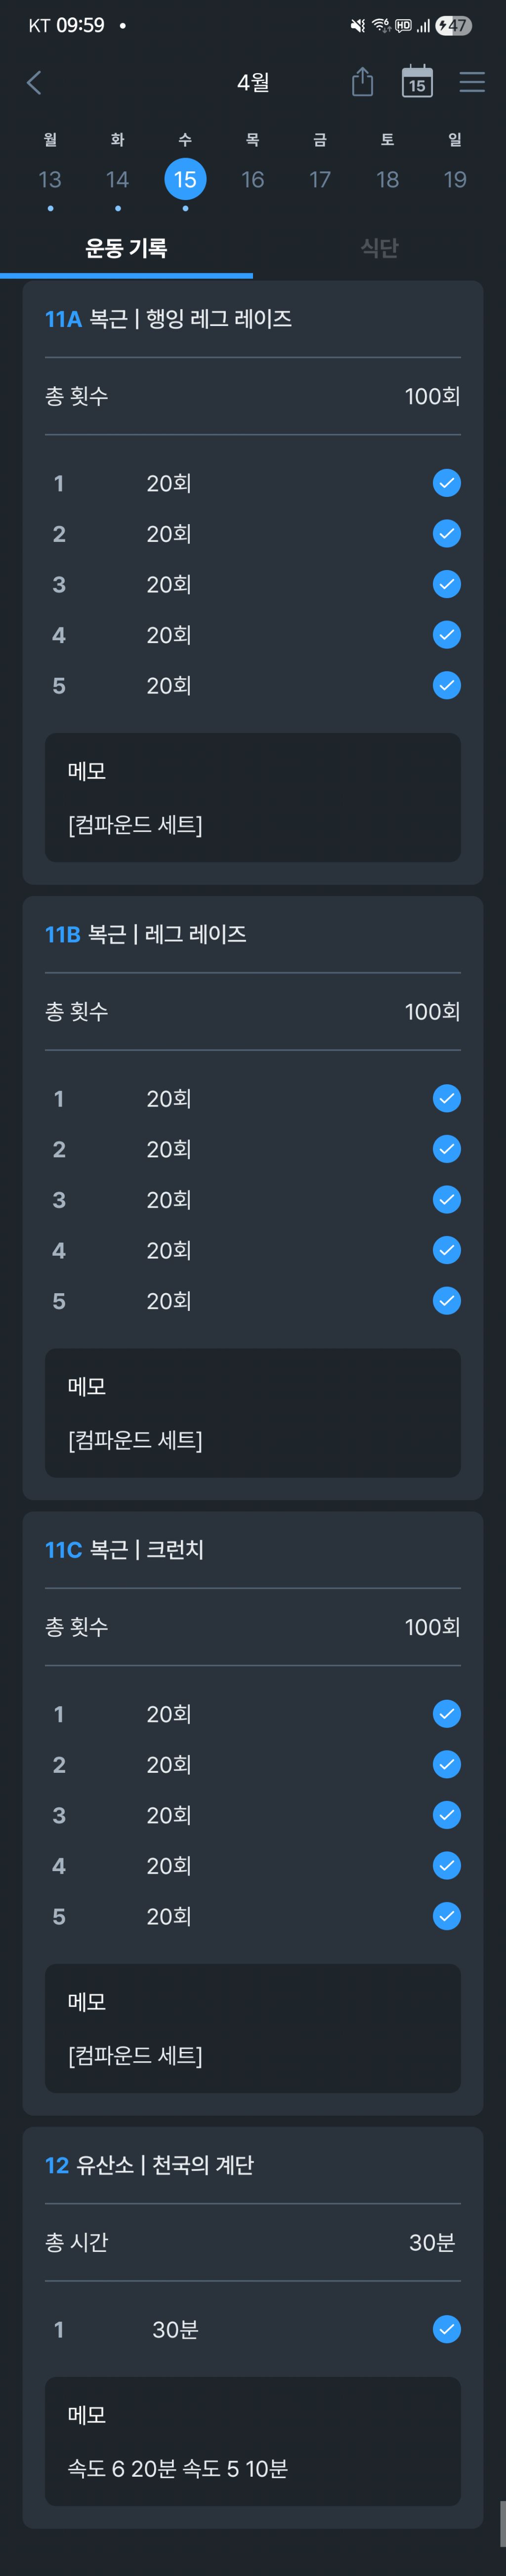
Task: Tap the 20회 value of 크런치 set 2
Action: pos(169,1764)
